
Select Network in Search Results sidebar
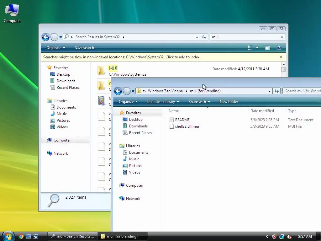61,153
